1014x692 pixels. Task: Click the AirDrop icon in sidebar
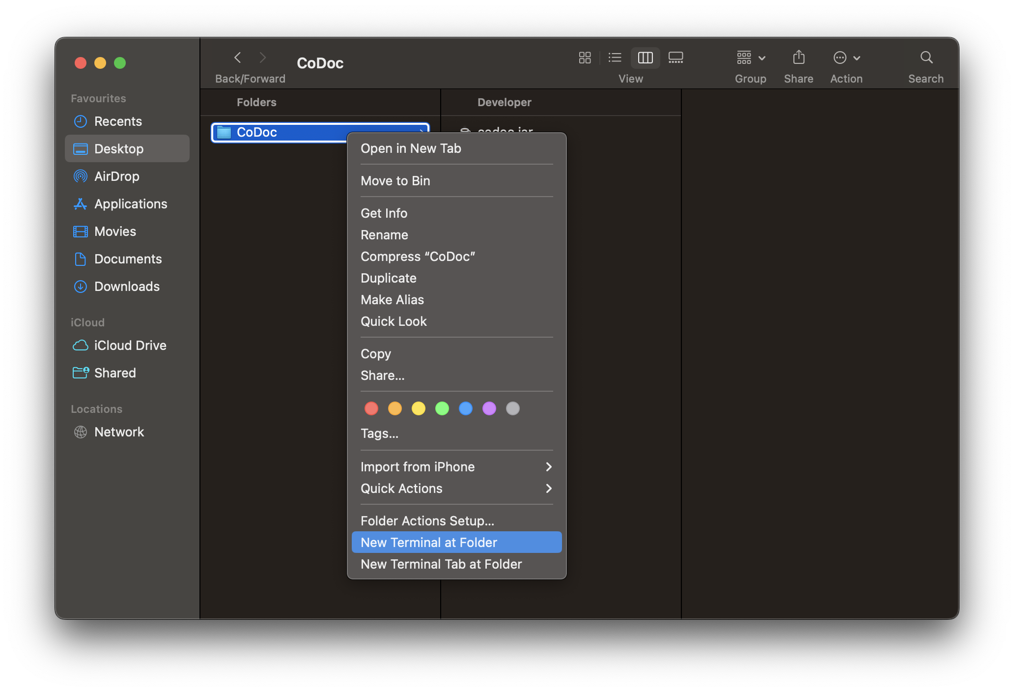(81, 176)
